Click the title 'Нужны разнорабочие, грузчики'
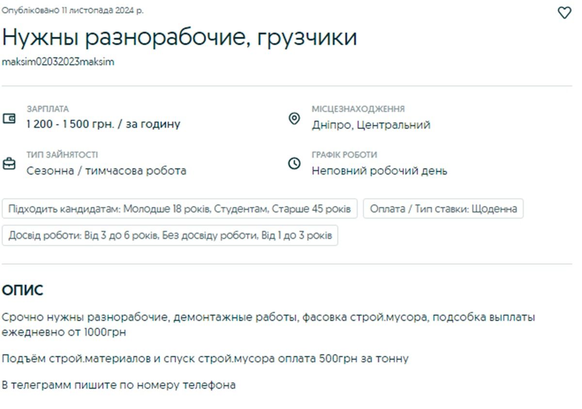The image size is (582, 409). coord(179,37)
